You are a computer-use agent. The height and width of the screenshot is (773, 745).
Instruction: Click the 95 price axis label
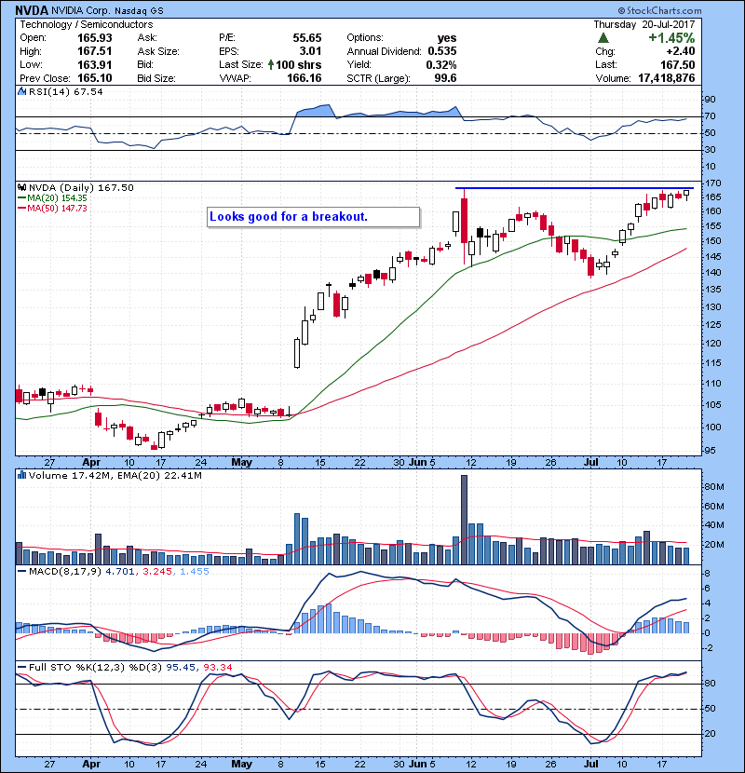tap(711, 451)
